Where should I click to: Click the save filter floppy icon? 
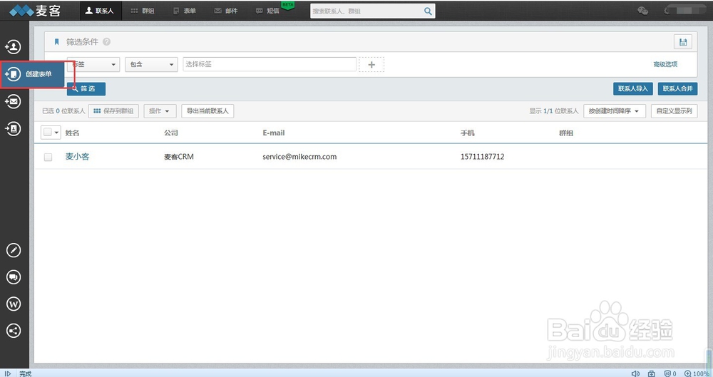[682, 42]
